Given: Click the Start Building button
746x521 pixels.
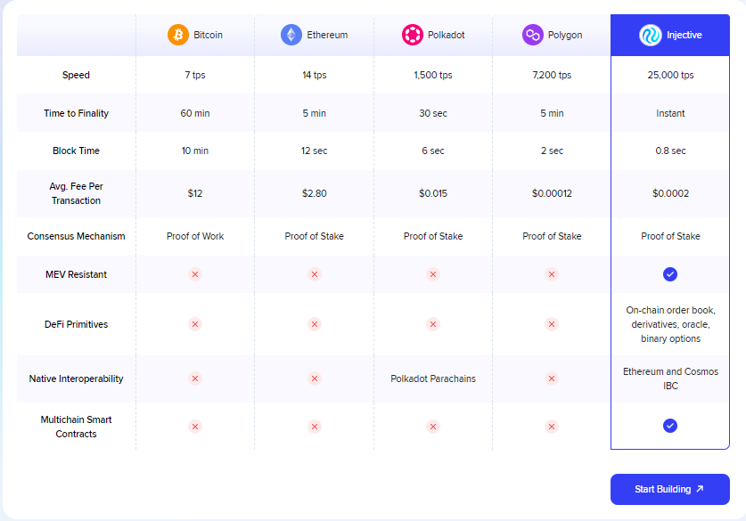Looking at the screenshot, I should [x=669, y=489].
